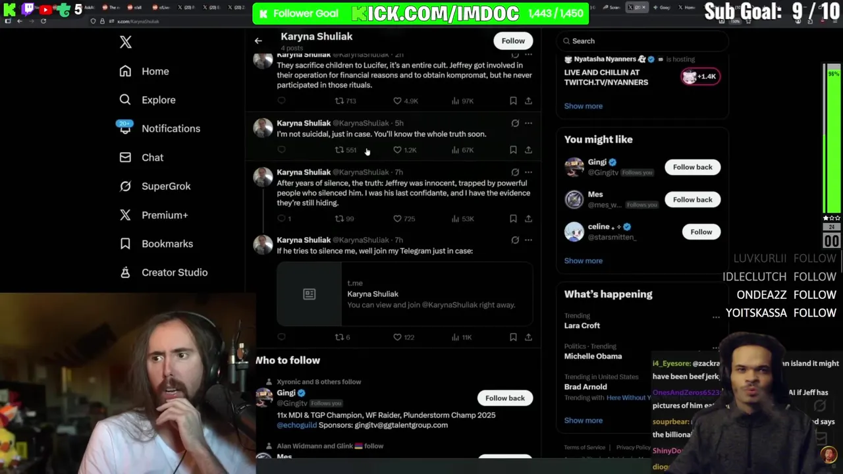View analytics of the 97K views post
Viewport: 843px width, 474px height.
(x=462, y=101)
